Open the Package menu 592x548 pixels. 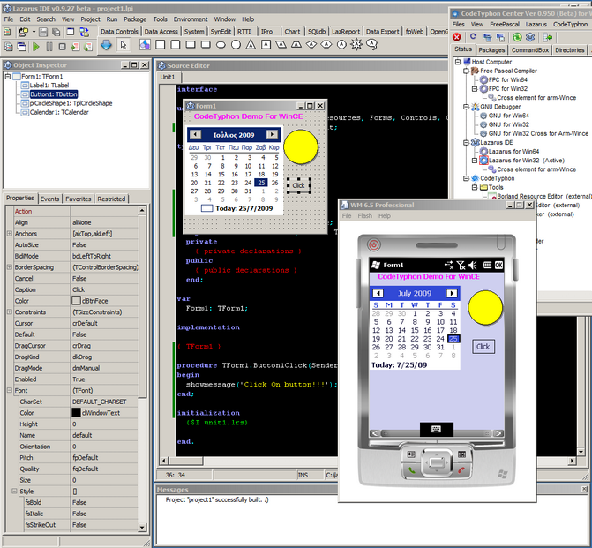(135, 19)
